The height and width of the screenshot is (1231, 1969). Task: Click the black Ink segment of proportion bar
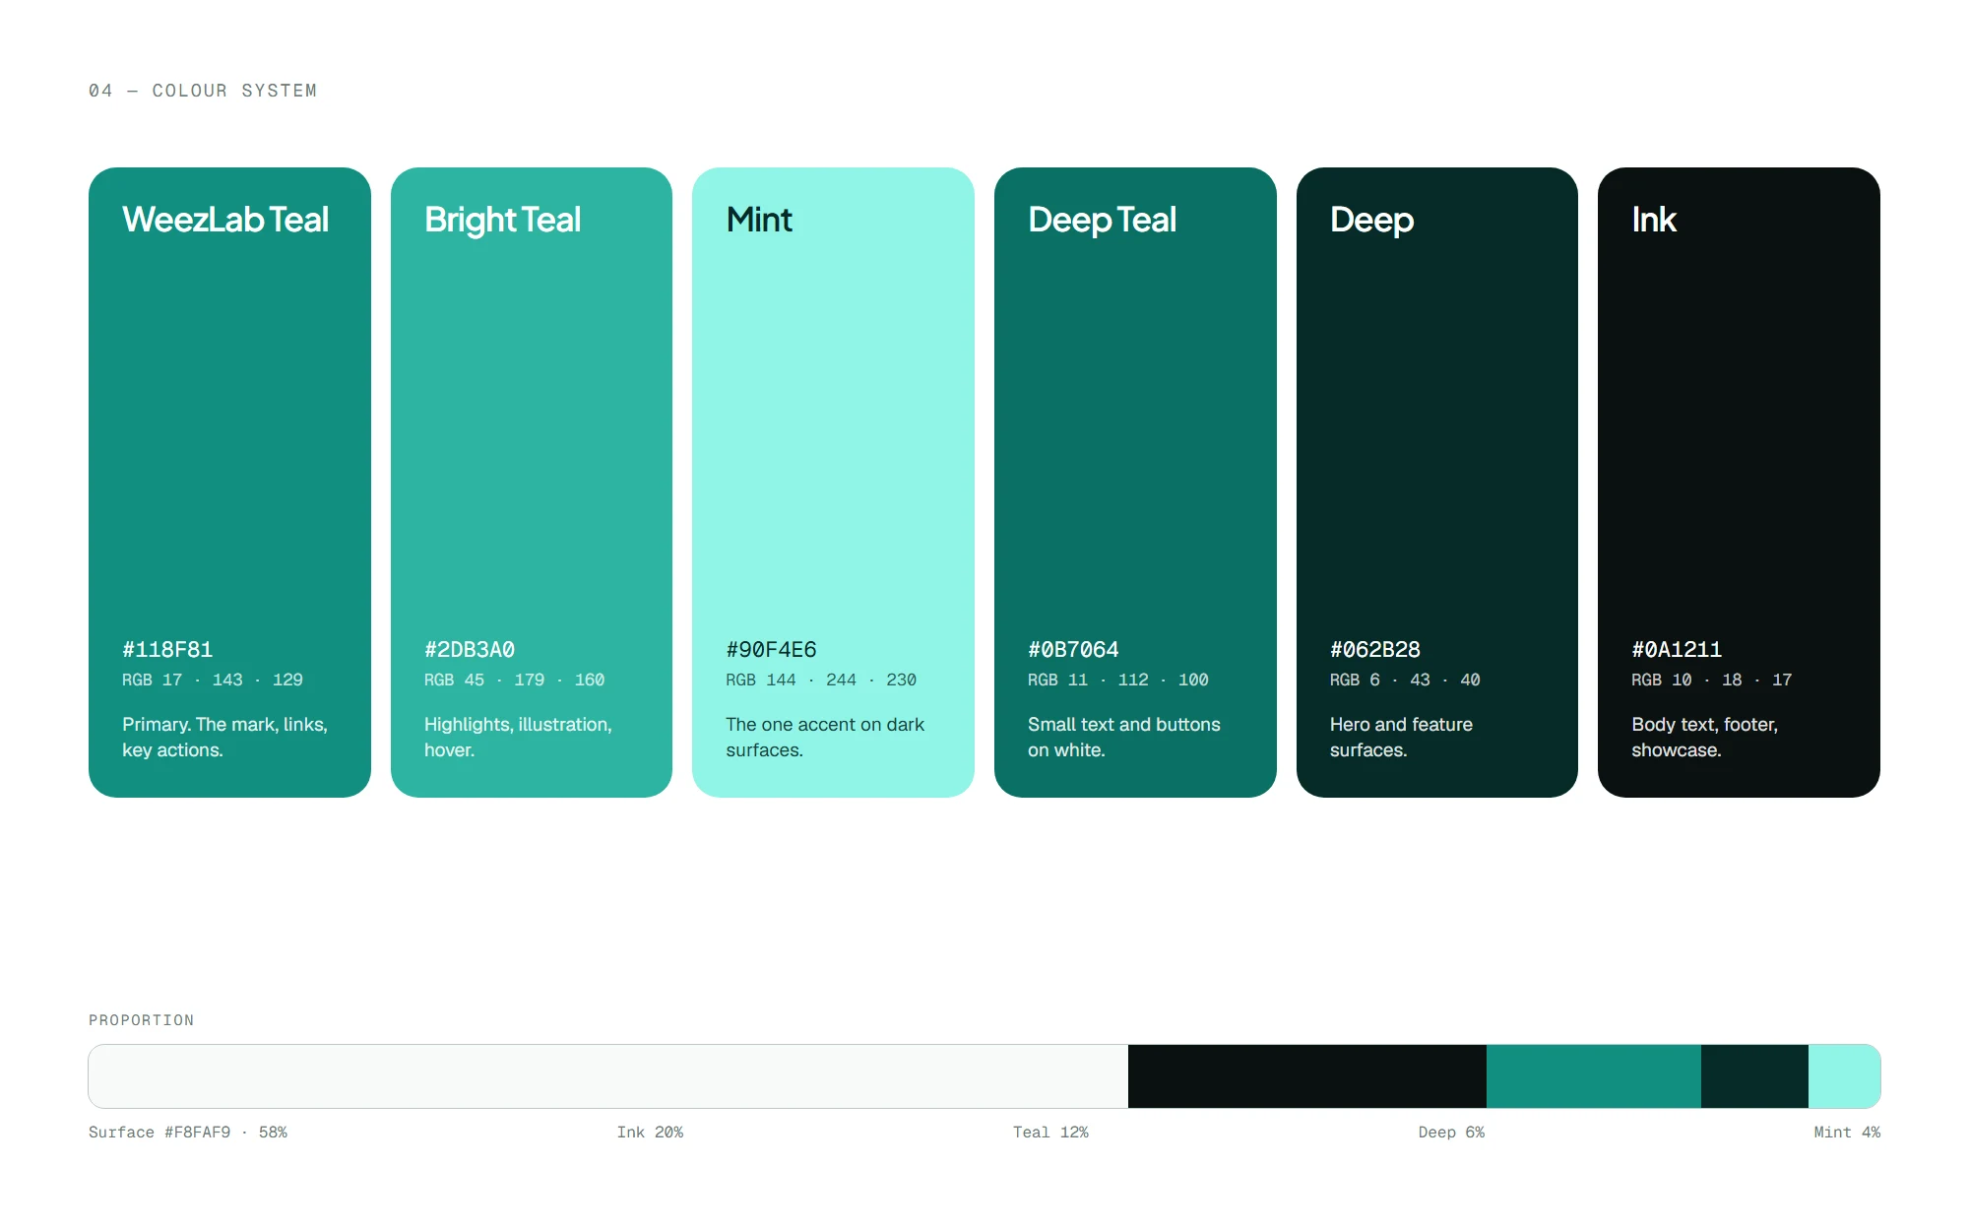(1307, 1076)
